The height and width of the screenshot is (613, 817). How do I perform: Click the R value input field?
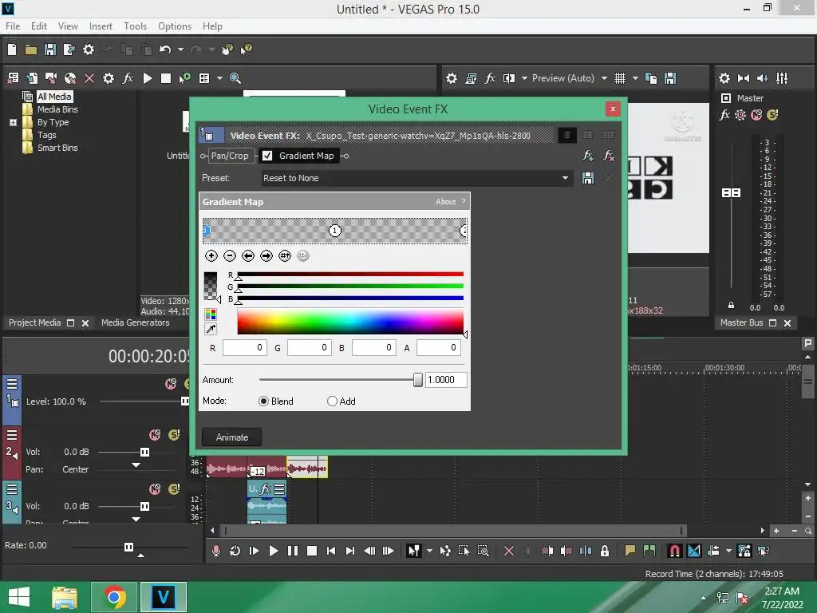click(244, 348)
